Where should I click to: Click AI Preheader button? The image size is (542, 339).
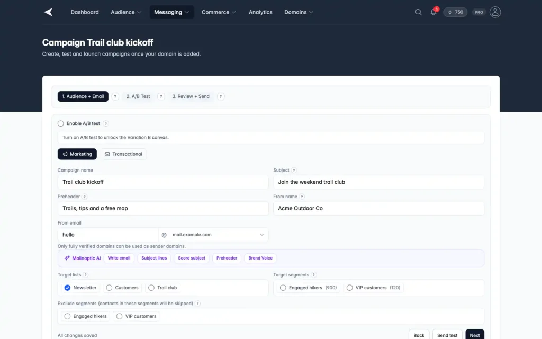click(x=227, y=258)
